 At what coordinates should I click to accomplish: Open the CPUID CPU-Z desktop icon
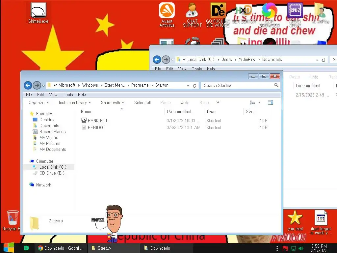pos(295,14)
